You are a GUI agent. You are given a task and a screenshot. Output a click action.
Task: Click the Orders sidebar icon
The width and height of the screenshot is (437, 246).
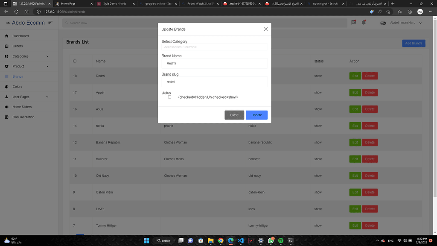(7, 46)
